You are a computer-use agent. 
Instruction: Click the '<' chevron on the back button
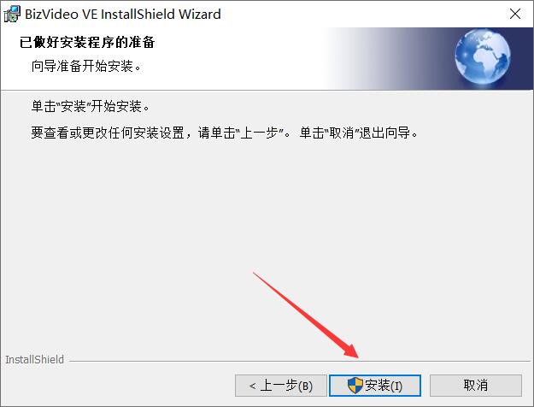click(x=252, y=386)
